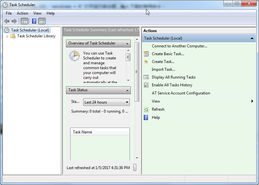Click the Task Name column header
The height and width of the screenshot is (185, 259).
(100, 132)
